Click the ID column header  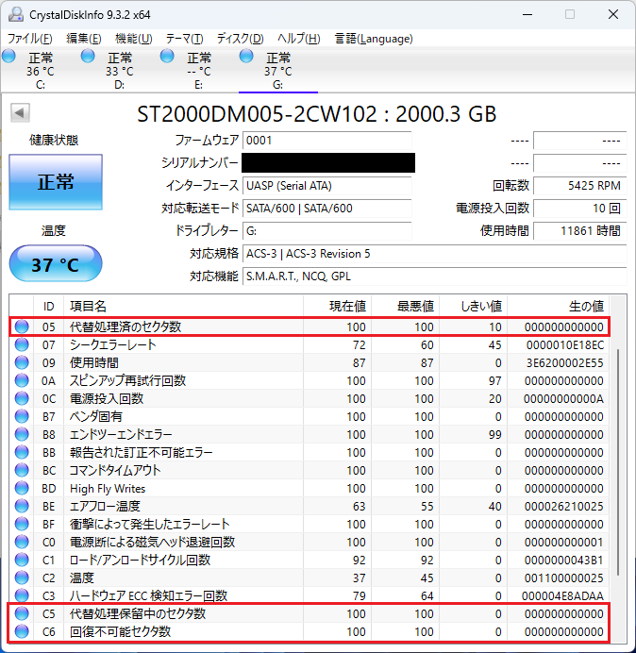(48, 307)
